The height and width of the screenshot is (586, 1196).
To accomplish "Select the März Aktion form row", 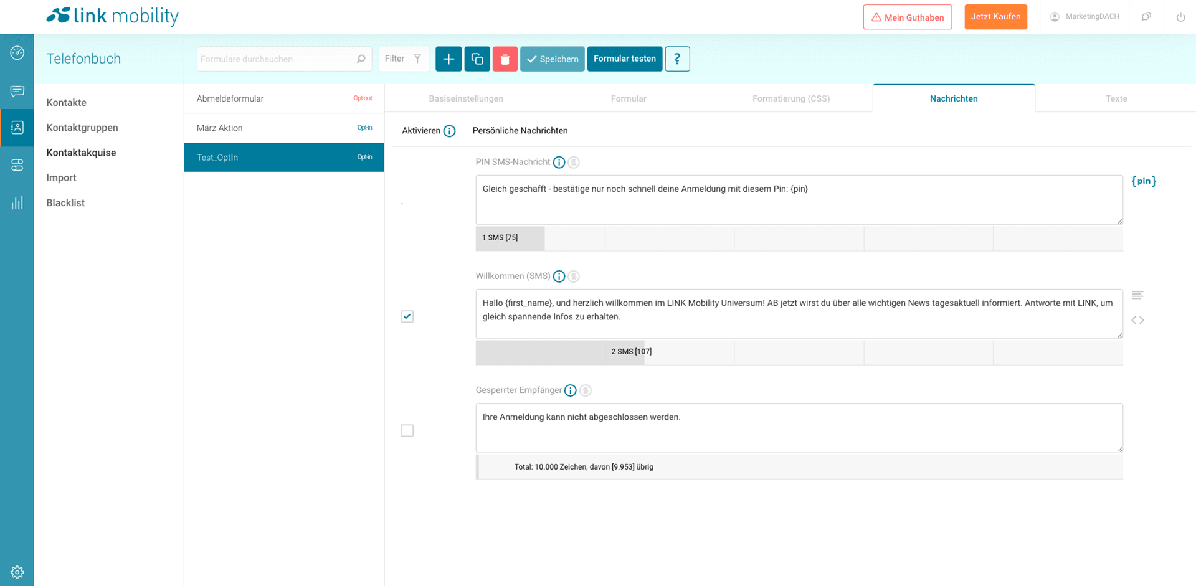I will (284, 128).
